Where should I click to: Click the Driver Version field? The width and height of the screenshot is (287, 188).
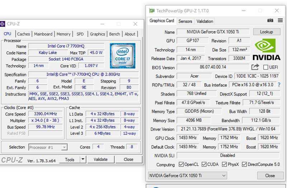pos(228,129)
